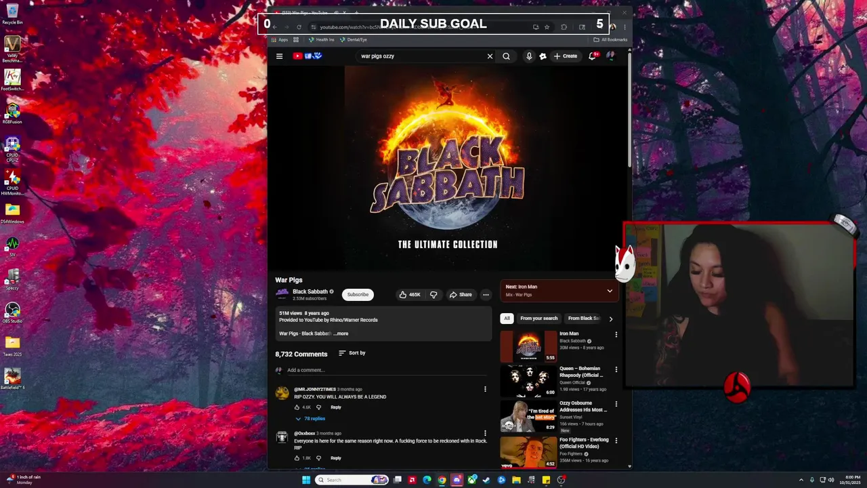Screen dimensions: 867x488
Task: Open options for Ozzy Osbourne Addresses suggestion
Action: coord(616,404)
